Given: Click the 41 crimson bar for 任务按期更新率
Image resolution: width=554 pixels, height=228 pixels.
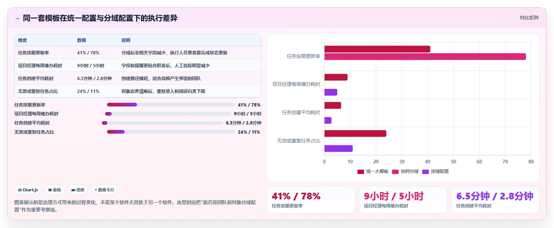Looking at the screenshot, I should (377, 49).
